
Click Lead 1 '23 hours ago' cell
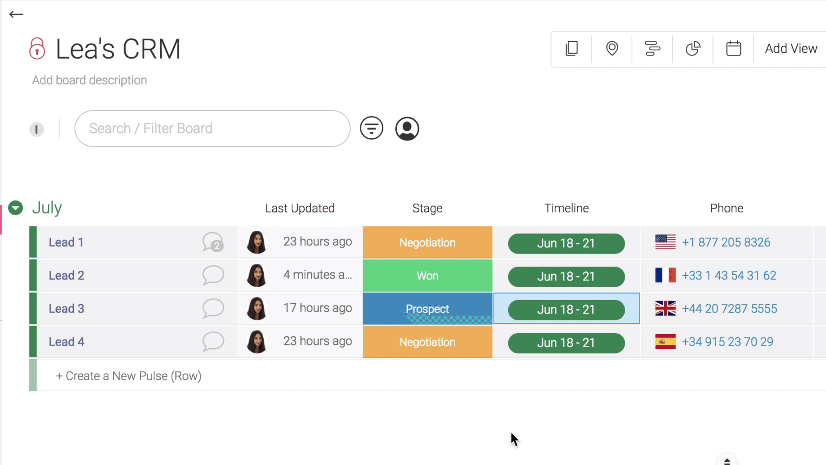pos(317,242)
